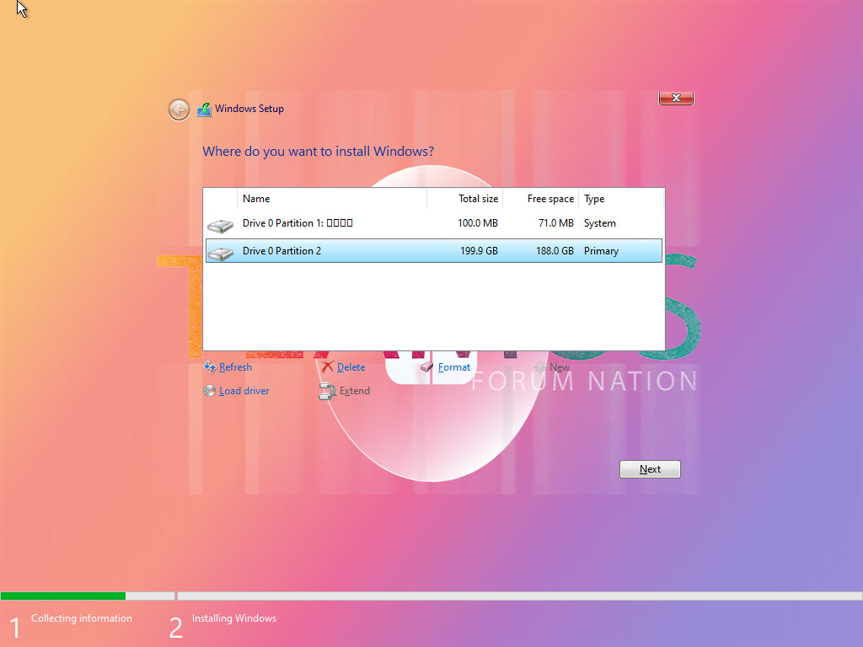Click the 'Where do you want to install Windows?' heading
The height and width of the screenshot is (647, 863).
[318, 152]
